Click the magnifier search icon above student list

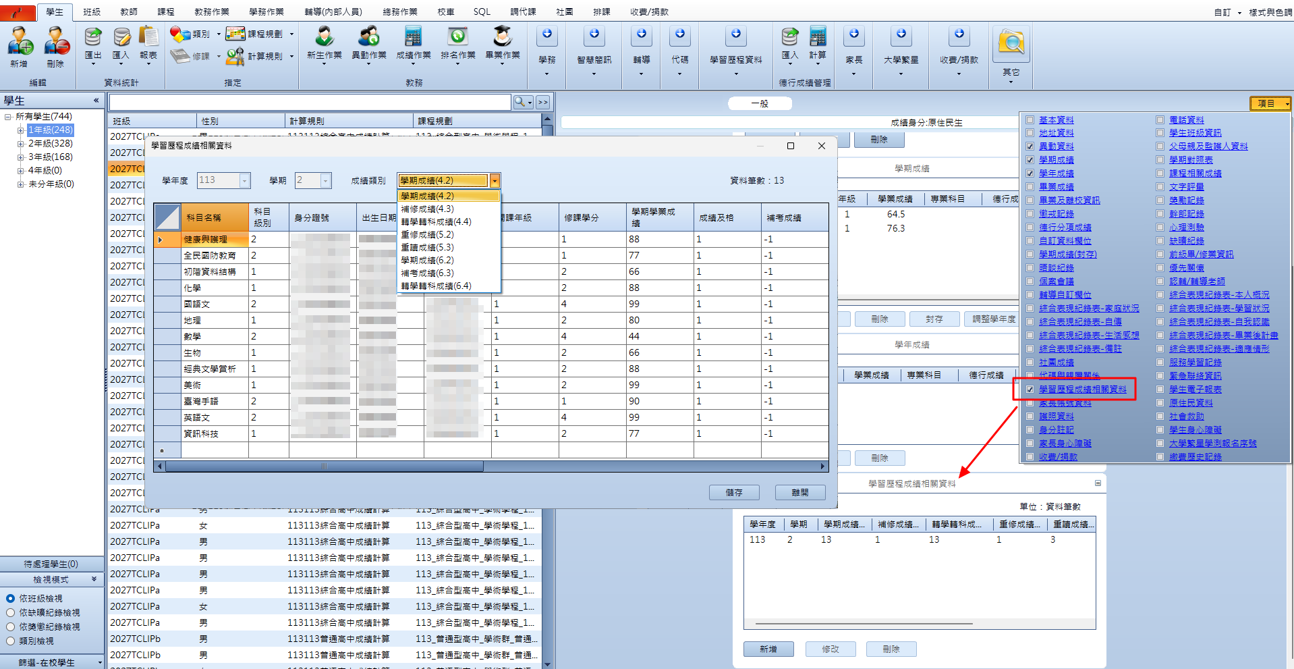pyautogui.click(x=519, y=102)
